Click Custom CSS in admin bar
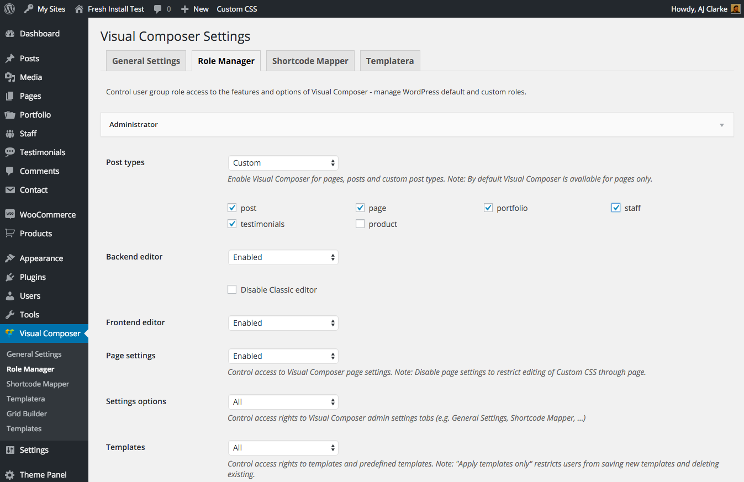The height and width of the screenshot is (482, 744). tap(236, 9)
